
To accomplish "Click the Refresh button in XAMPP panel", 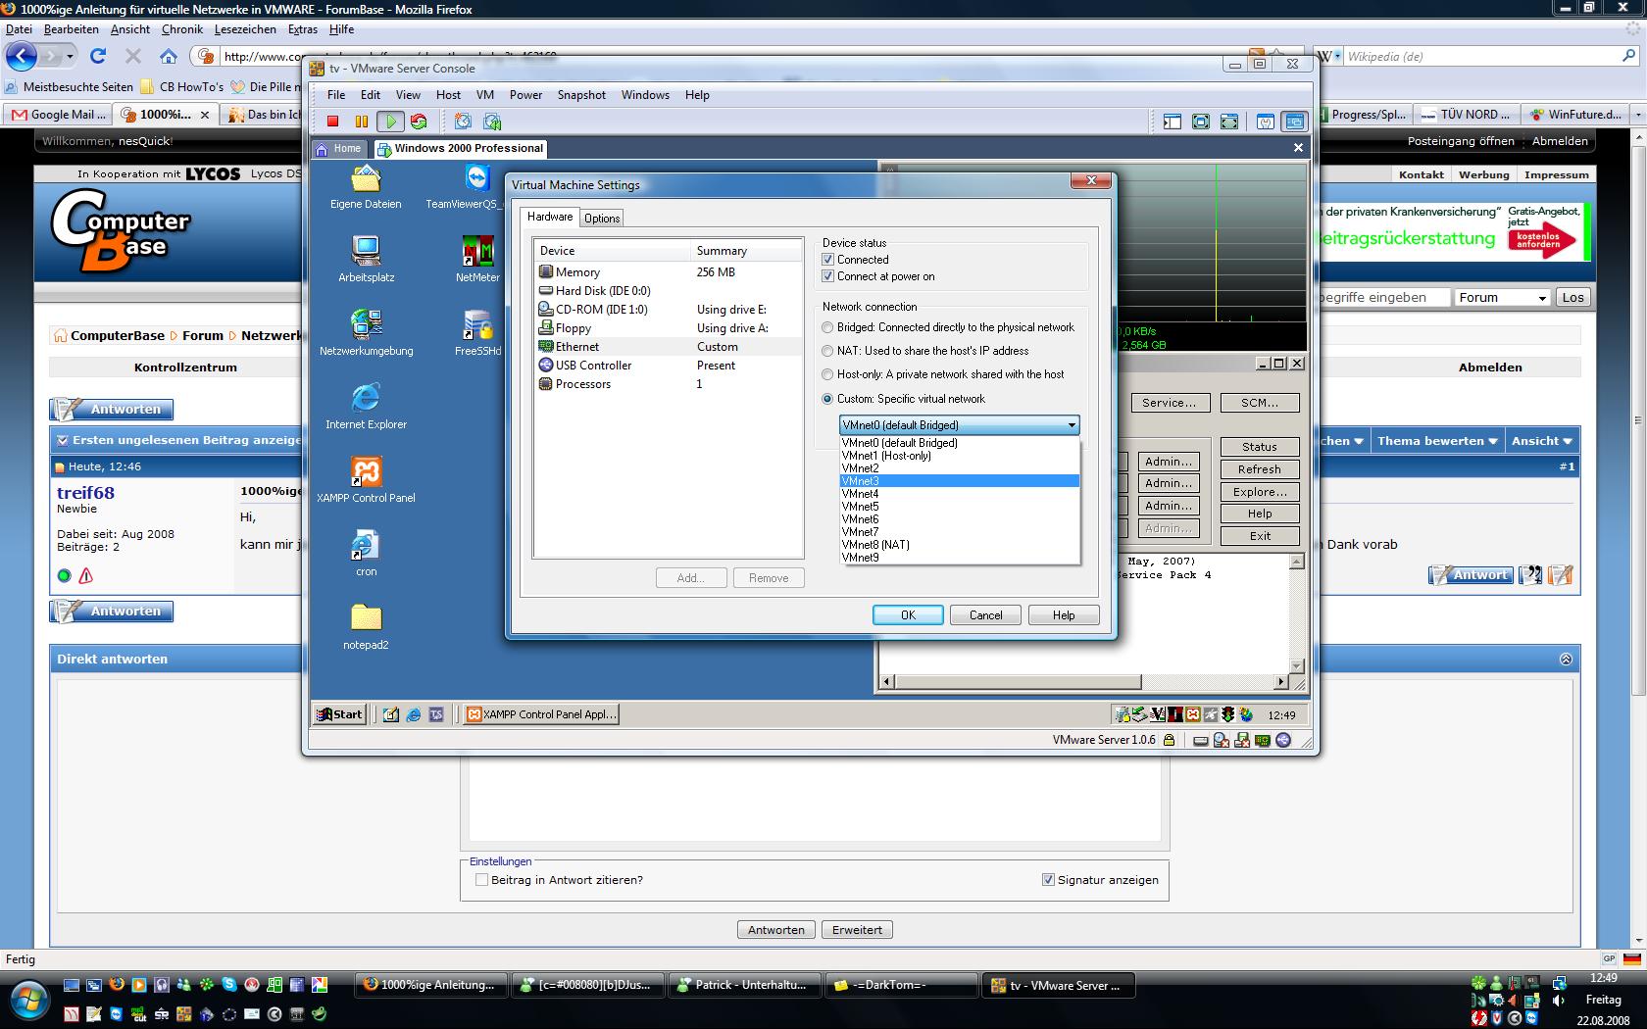I will click(x=1260, y=469).
